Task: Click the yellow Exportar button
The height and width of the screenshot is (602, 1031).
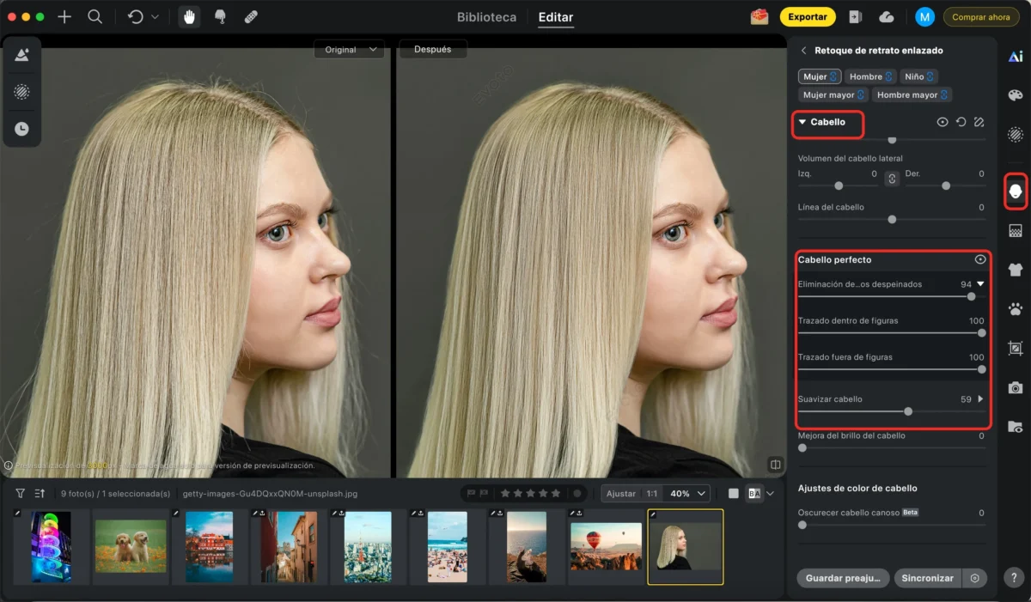Action: [808, 16]
